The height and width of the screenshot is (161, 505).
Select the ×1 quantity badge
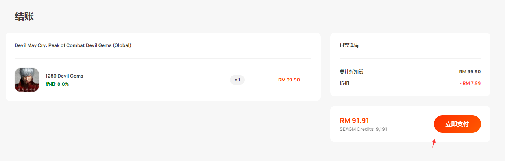[x=237, y=80]
